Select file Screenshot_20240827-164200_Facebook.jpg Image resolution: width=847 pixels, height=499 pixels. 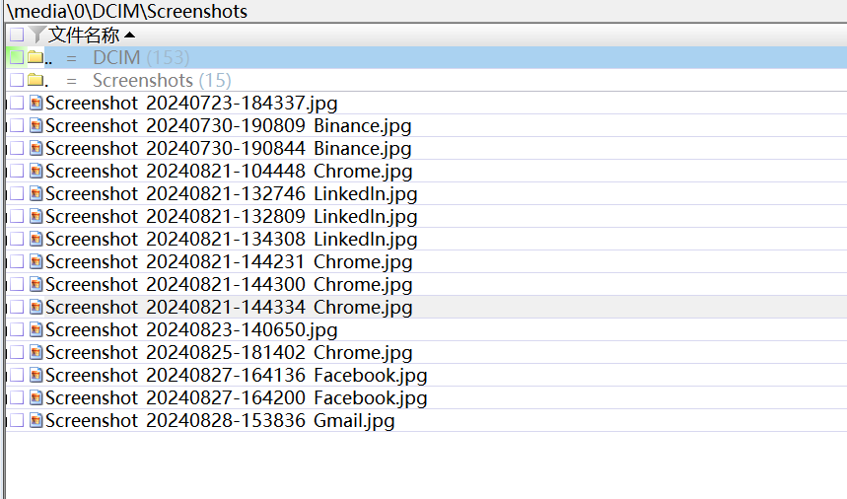pyautogui.click(x=236, y=398)
